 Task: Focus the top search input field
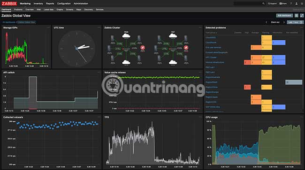[x=248, y=3]
